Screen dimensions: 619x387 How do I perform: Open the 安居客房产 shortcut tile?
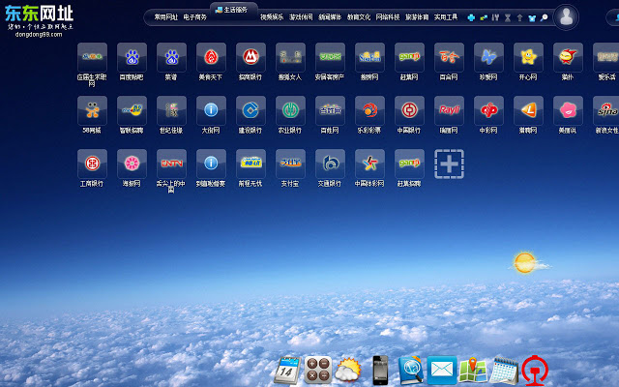coord(330,58)
